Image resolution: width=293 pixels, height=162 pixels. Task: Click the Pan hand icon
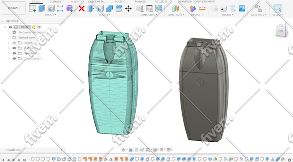137,150
